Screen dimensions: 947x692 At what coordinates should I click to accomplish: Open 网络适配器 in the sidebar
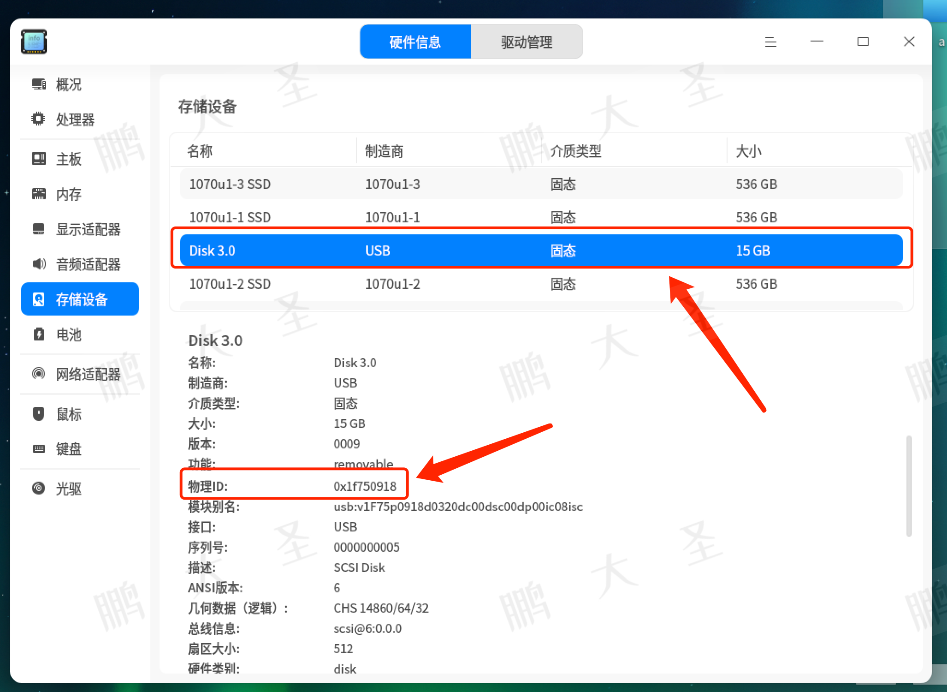tap(80, 374)
